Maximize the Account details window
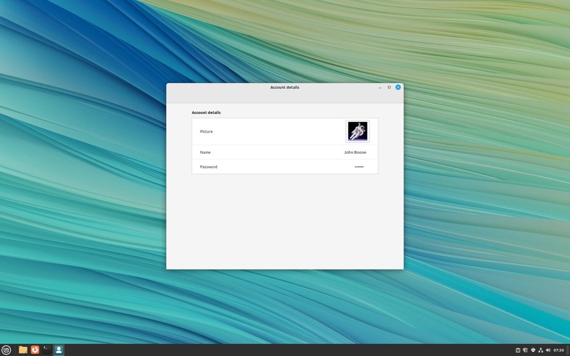The image size is (570, 356). pos(389,87)
